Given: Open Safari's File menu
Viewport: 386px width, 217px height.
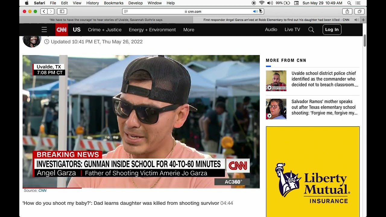Looking at the screenshot, I should click(x=53, y=3).
